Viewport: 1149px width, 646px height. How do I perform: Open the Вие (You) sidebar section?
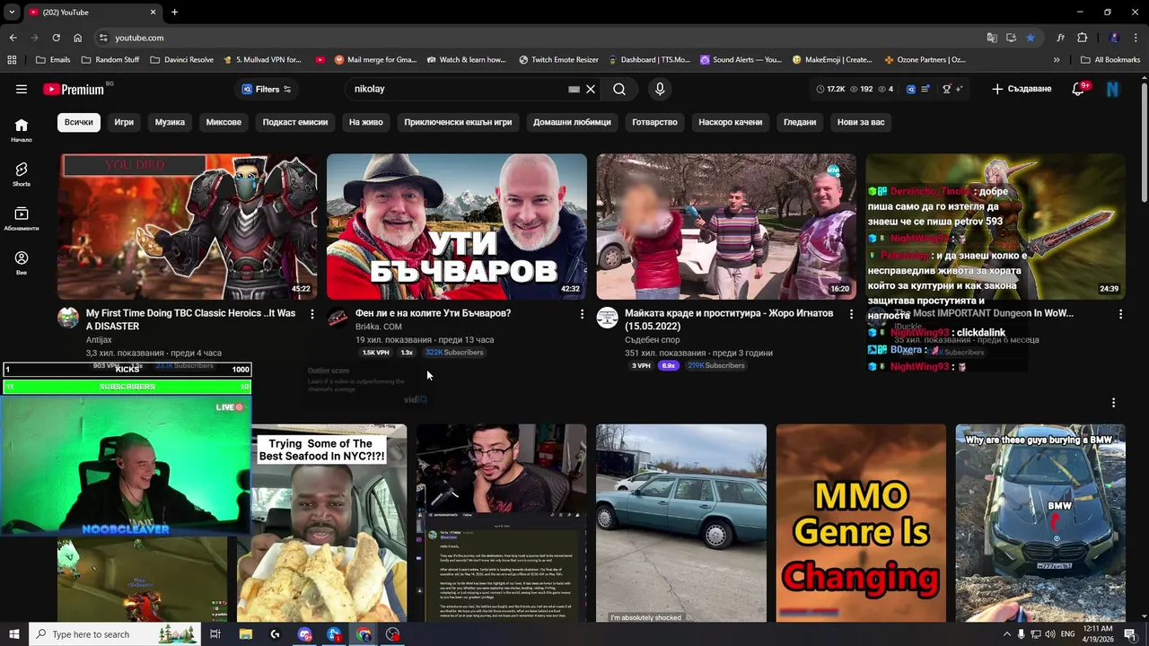22,263
